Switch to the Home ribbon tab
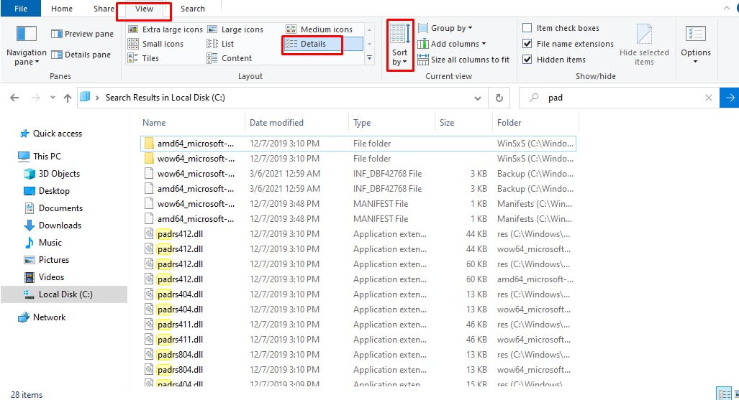Viewport: 739px width, 400px height. pos(62,9)
